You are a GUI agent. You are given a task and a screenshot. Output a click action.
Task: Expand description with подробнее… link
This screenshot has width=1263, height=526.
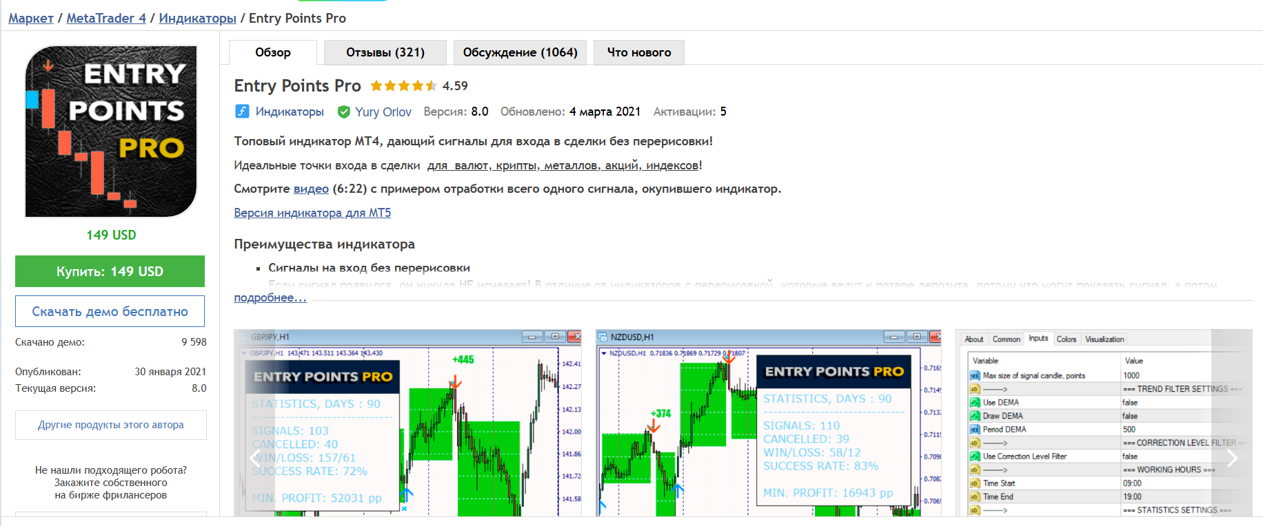tap(270, 297)
